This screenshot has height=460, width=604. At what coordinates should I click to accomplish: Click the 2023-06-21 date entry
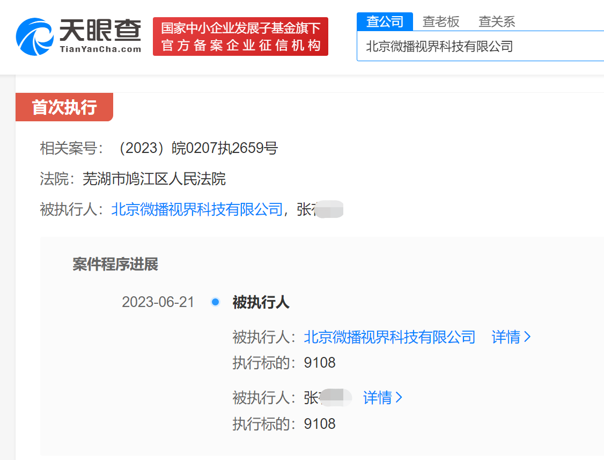tap(158, 302)
